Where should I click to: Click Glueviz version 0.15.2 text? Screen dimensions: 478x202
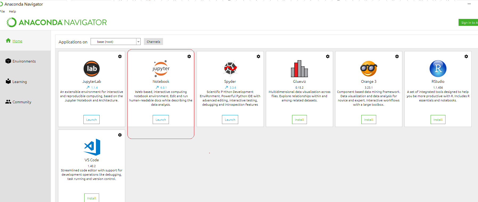pos(299,88)
